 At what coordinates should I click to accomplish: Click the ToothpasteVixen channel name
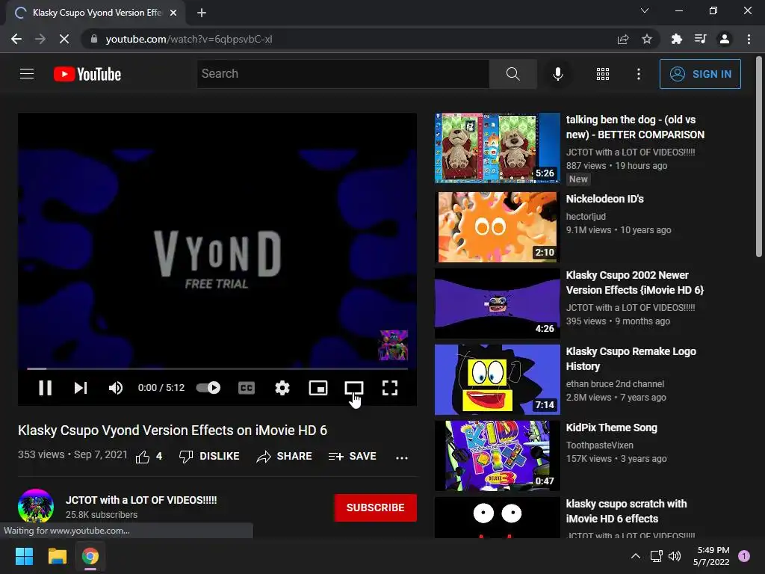click(600, 445)
